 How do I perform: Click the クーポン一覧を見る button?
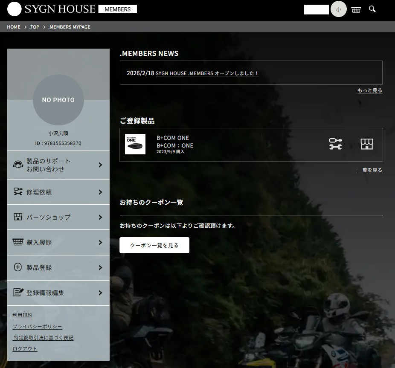tap(154, 245)
